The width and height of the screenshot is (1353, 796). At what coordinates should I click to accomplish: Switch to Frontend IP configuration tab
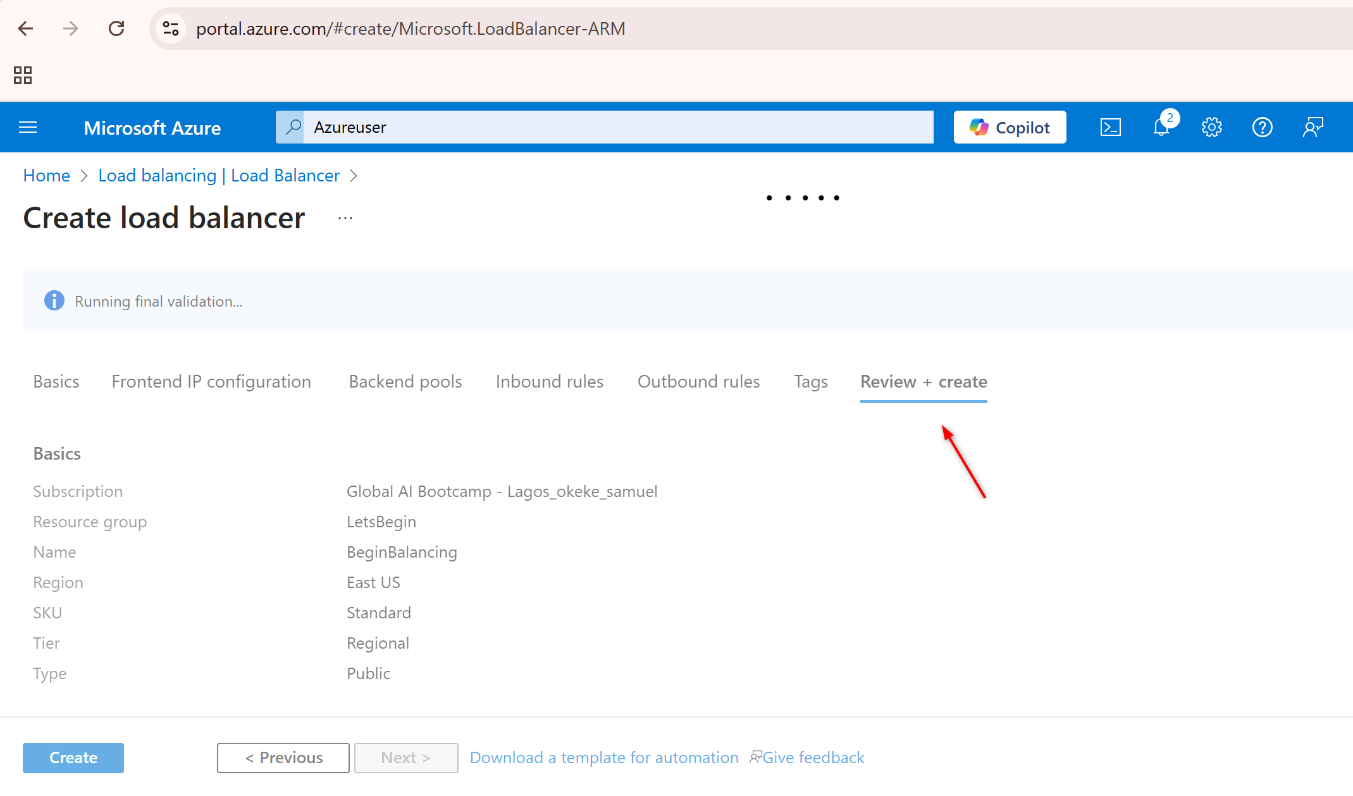click(x=211, y=382)
